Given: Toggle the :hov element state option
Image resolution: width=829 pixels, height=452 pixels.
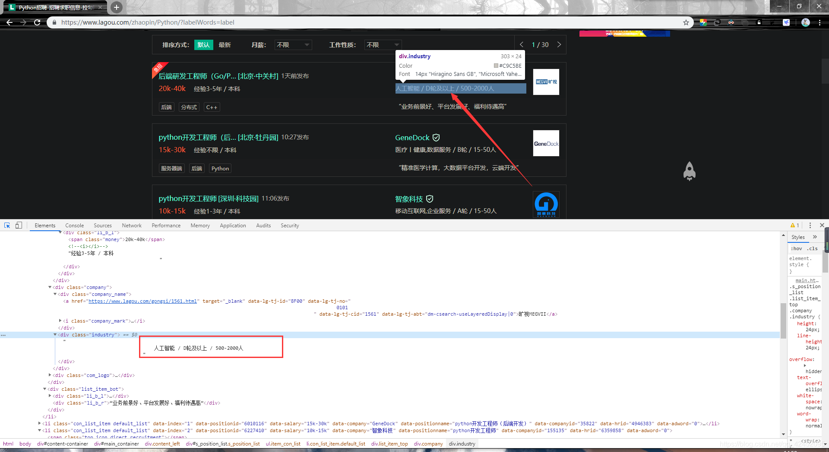Looking at the screenshot, I should coord(796,248).
